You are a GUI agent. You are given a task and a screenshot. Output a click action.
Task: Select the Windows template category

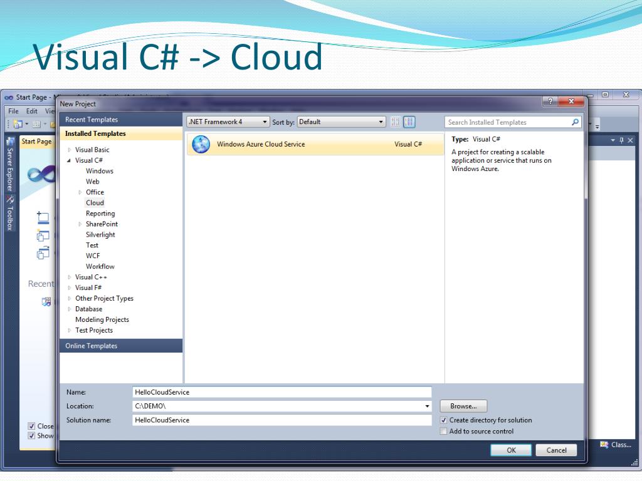click(x=100, y=171)
